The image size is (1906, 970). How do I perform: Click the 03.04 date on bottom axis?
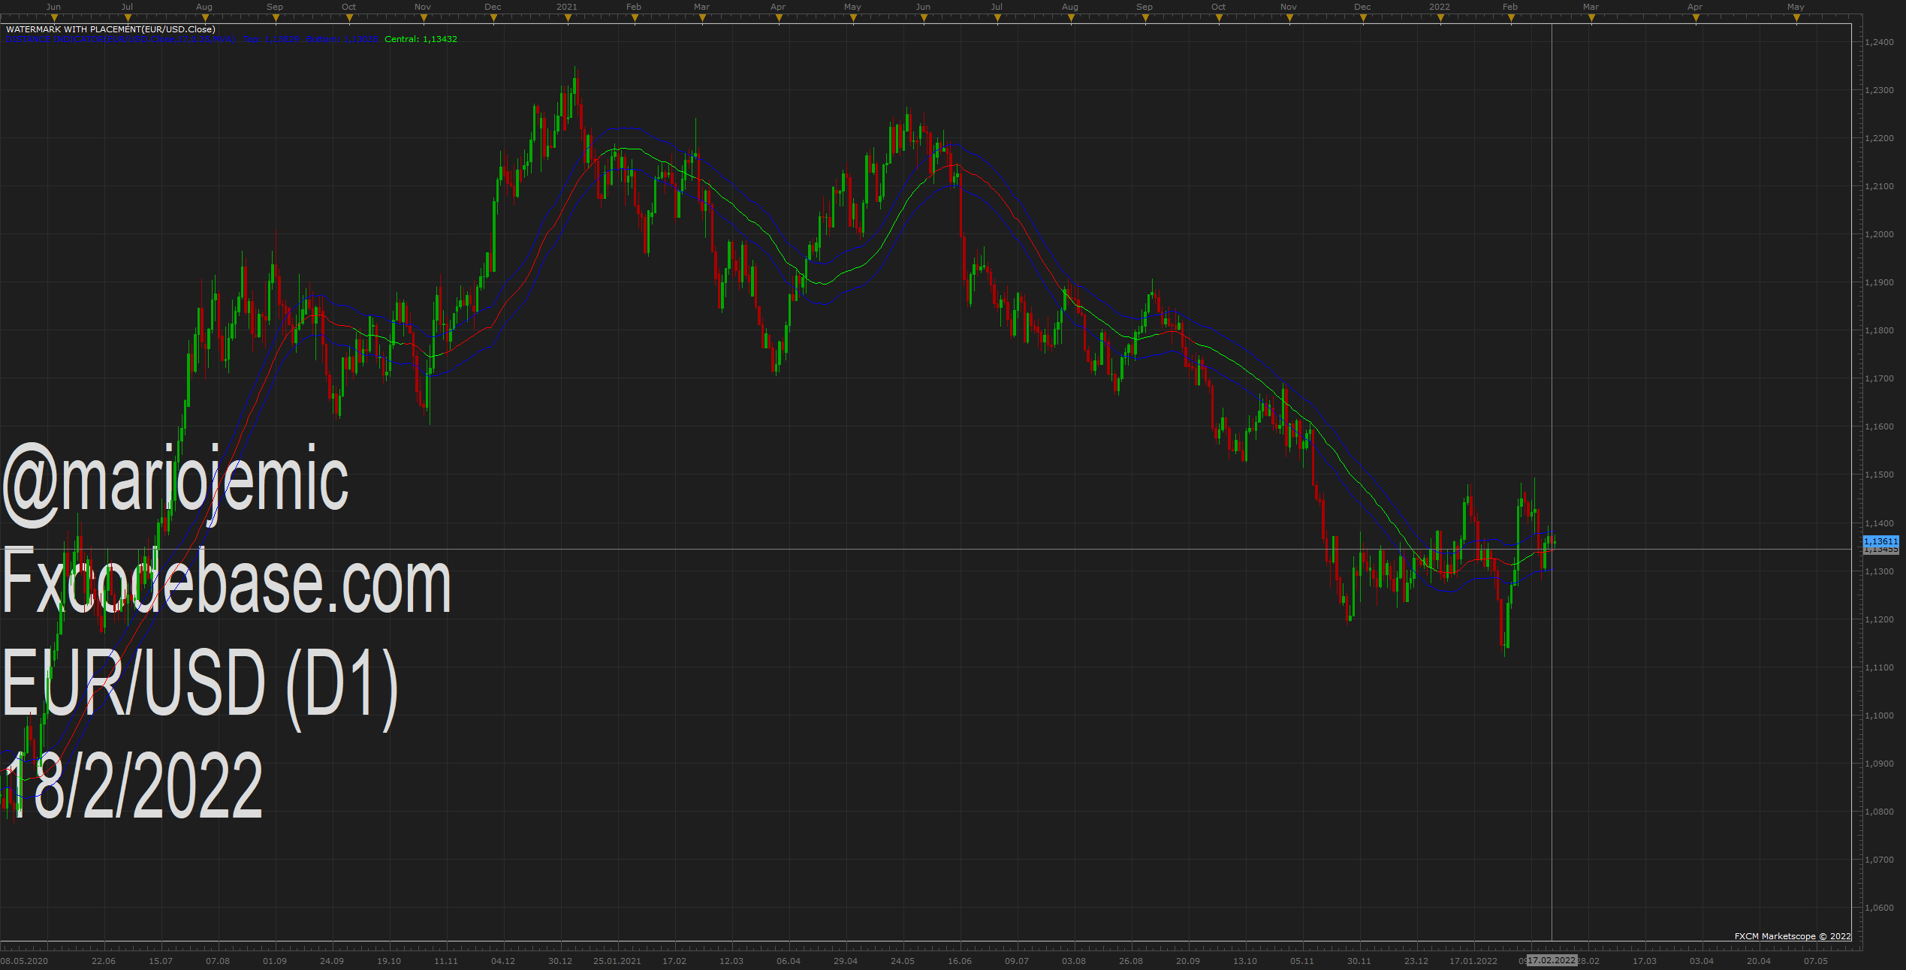1702,961
